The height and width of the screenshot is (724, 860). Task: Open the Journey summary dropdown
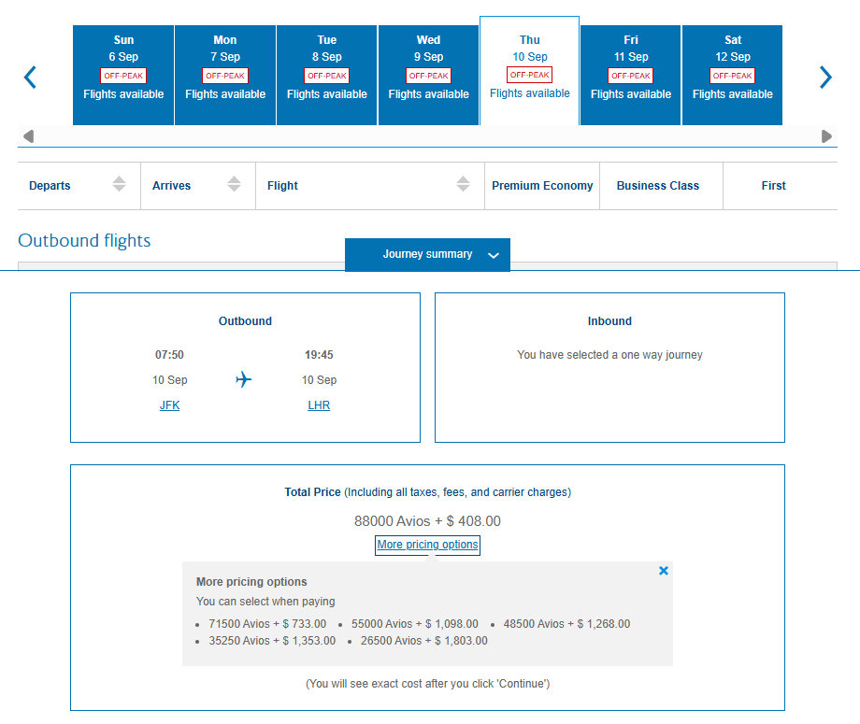pos(427,254)
